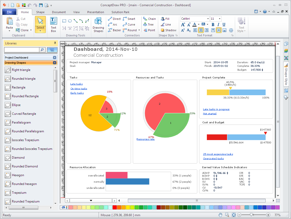This screenshot has width=291, height=219.
Task: Open the Calibri font name dropdown
Action: [x=208, y=19]
